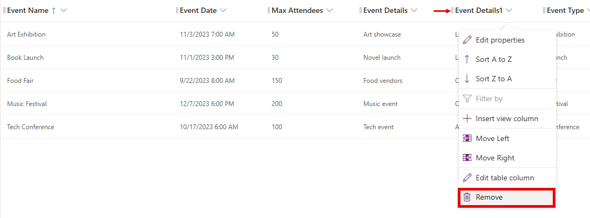Open the Max Attendees column dropdown chevron
This screenshot has height=218, width=590.
[x=330, y=11]
